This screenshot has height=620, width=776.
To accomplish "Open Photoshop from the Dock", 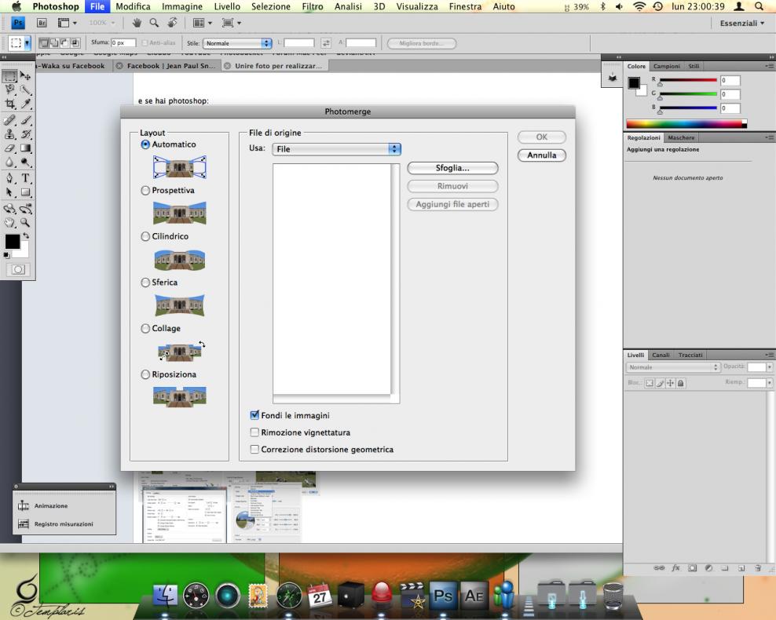I will tap(442, 596).
